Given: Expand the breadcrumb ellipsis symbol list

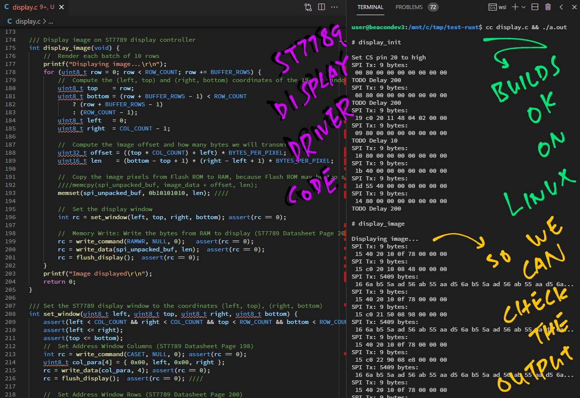Looking at the screenshot, I should [50, 22].
